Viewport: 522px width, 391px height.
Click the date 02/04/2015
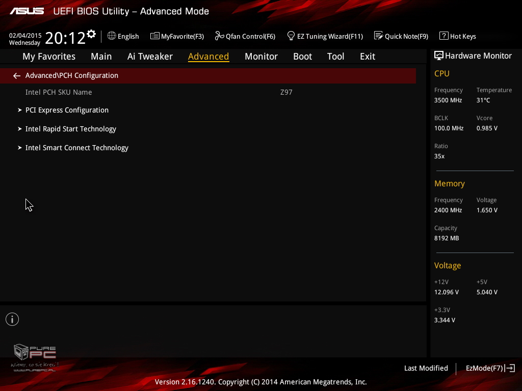[25, 35]
